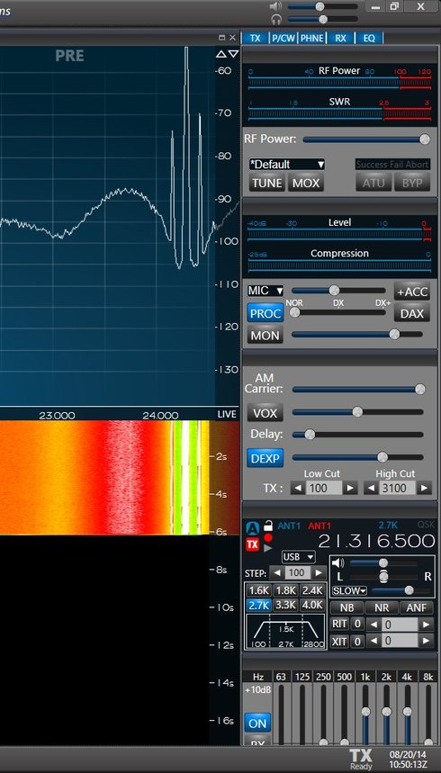Click the red TX slice icon
Screen dimensions: 441x773
(253, 544)
